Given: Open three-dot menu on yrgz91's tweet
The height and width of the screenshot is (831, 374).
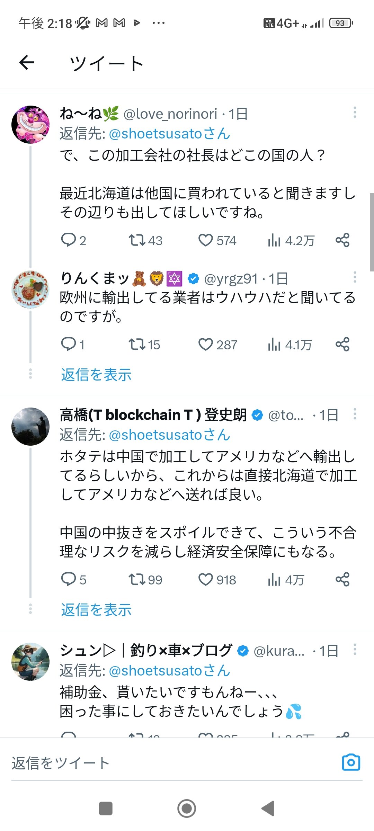Looking at the screenshot, I should [355, 277].
